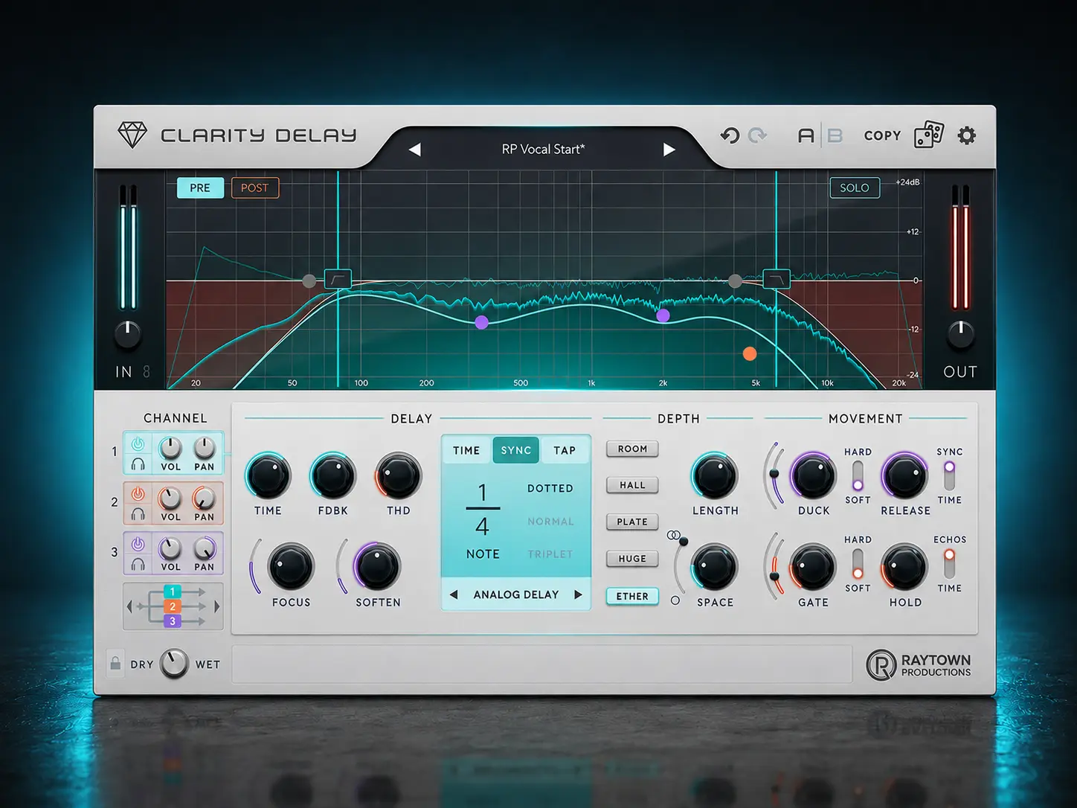Open settings with the gear icon
Viewport: 1077px width, 808px height.
967,135
